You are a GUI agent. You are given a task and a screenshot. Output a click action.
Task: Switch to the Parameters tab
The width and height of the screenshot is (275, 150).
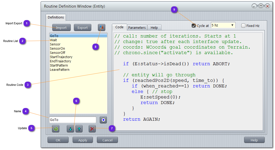click(x=137, y=27)
